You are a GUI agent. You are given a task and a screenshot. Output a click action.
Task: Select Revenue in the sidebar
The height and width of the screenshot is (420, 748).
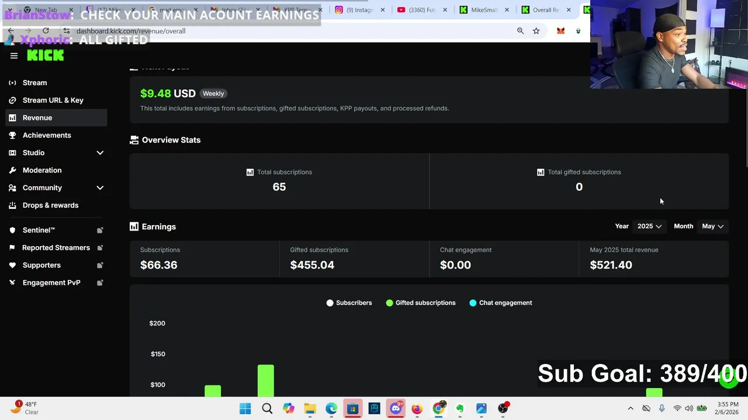tap(56, 118)
